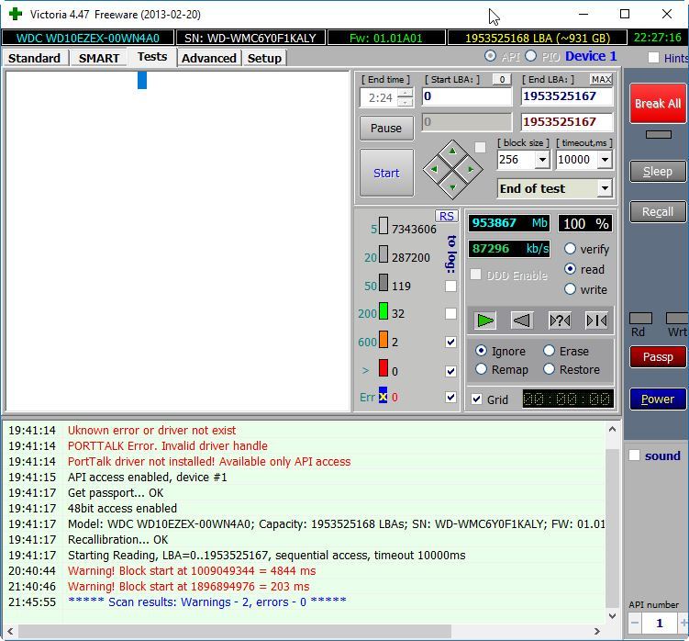The width and height of the screenshot is (689, 641).
Task: Select the read radio button
Action: pyautogui.click(x=570, y=269)
